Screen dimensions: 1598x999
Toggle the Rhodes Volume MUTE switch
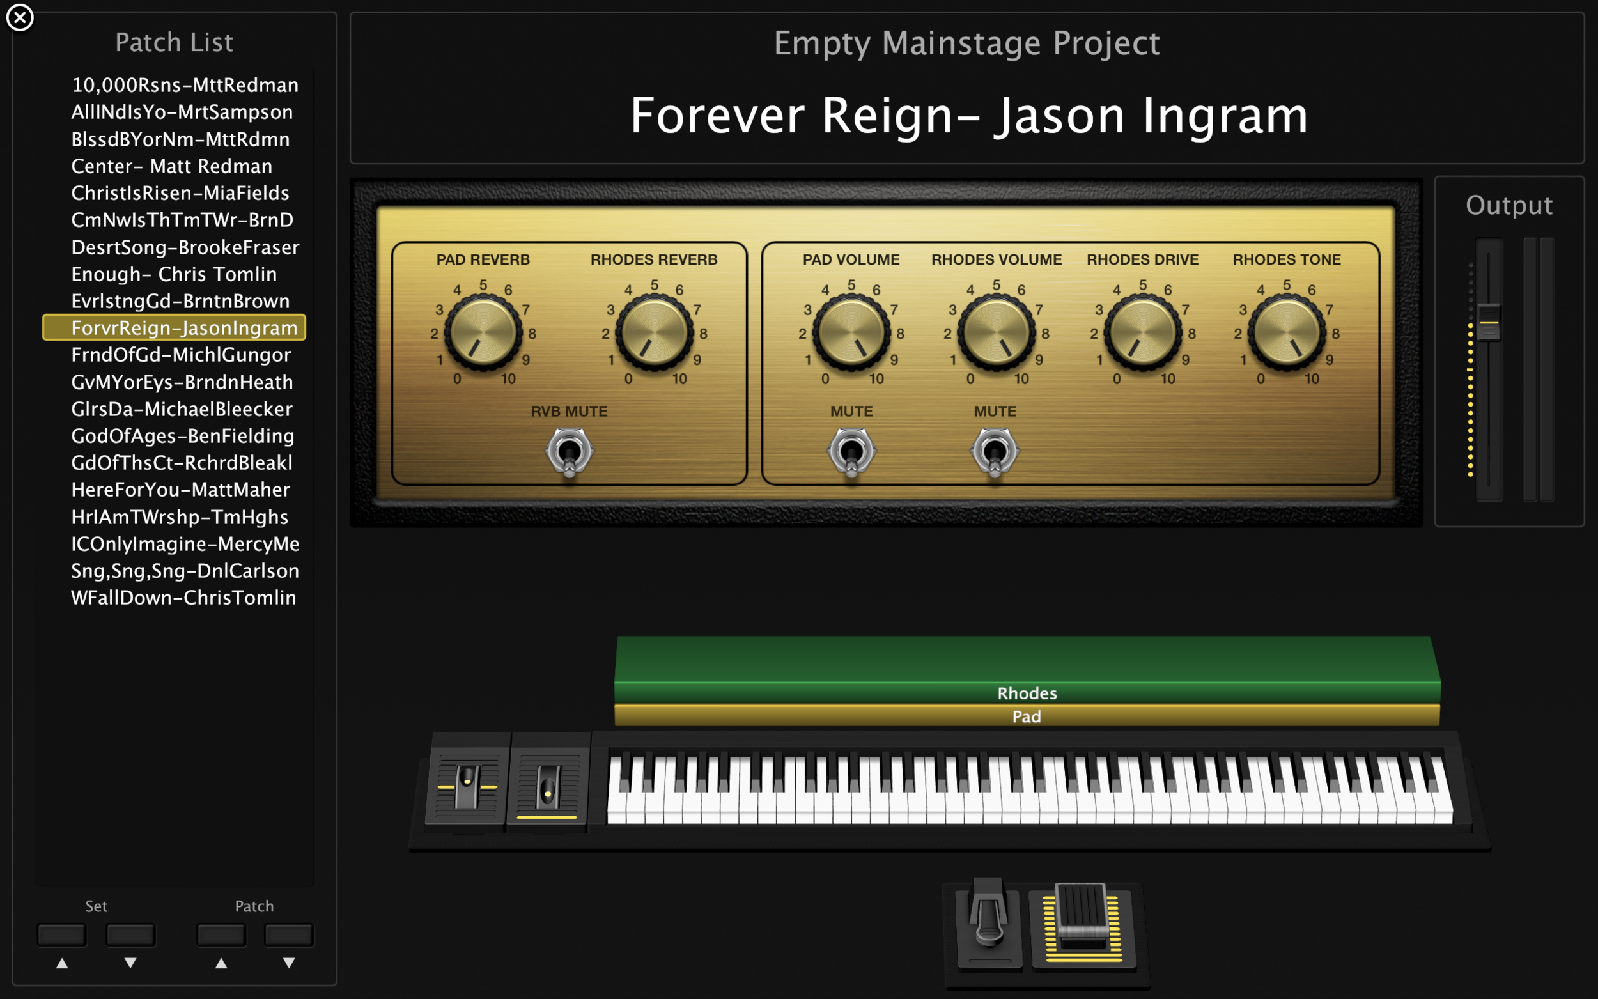pyautogui.click(x=995, y=453)
